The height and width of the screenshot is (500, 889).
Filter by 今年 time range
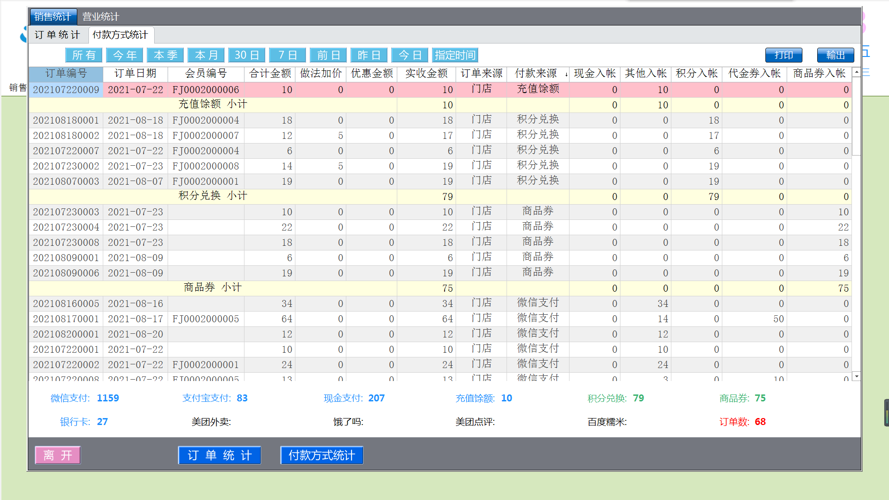tap(125, 55)
